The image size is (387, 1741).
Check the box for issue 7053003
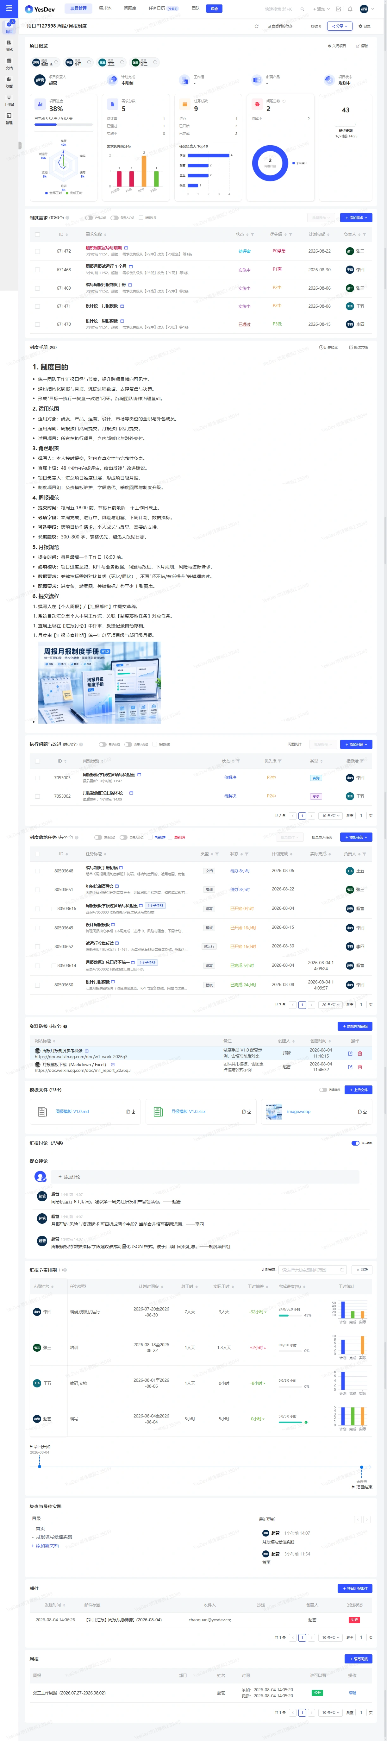point(37,778)
